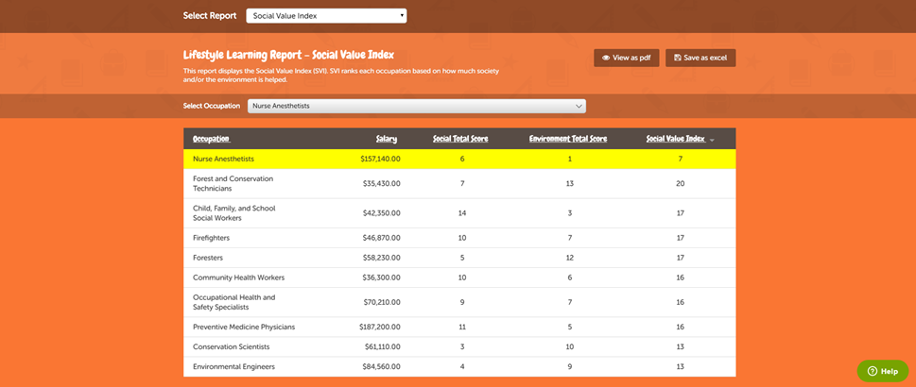Click the floppy disk icon on Save as excel
This screenshot has width=916, height=387.
(677, 58)
